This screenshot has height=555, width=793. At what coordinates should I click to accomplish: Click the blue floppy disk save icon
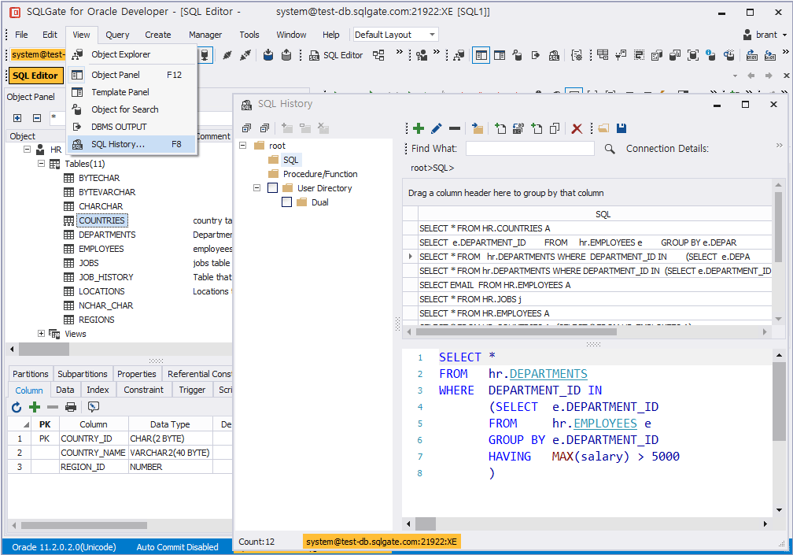pyautogui.click(x=621, y=128)
